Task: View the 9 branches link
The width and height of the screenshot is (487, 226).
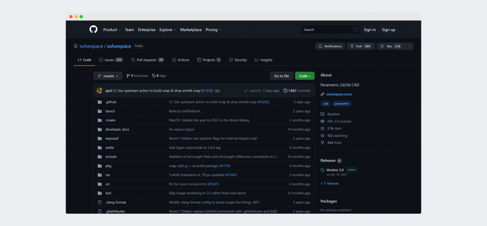Action: 137,75
